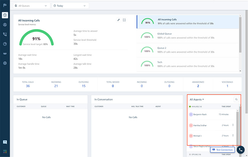This screenshot has width=248, height=157.
Task: Click the queue list scroll-down arrow
Action: tap(240, 71)
